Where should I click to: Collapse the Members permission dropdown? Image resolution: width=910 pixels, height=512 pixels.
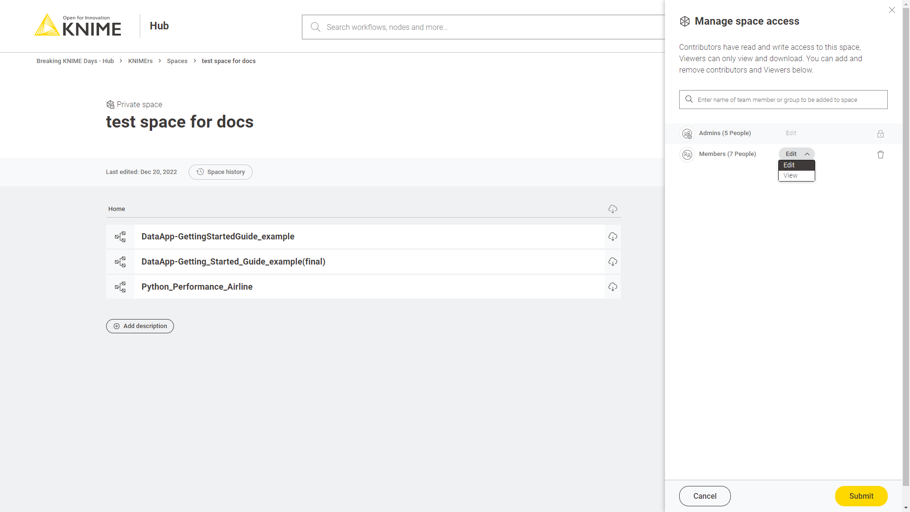(x=797, y=154)
